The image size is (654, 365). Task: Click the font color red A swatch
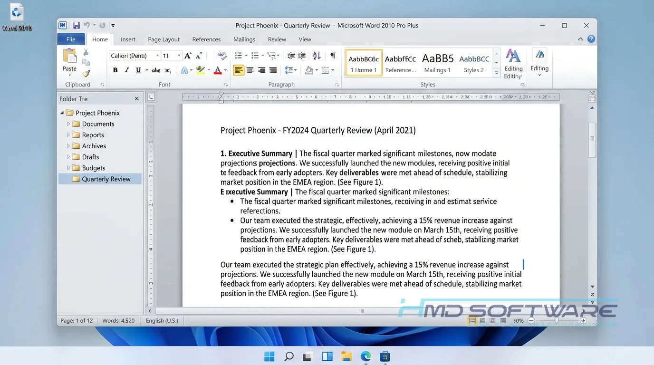pyautogui.click(x=218, y=70)
